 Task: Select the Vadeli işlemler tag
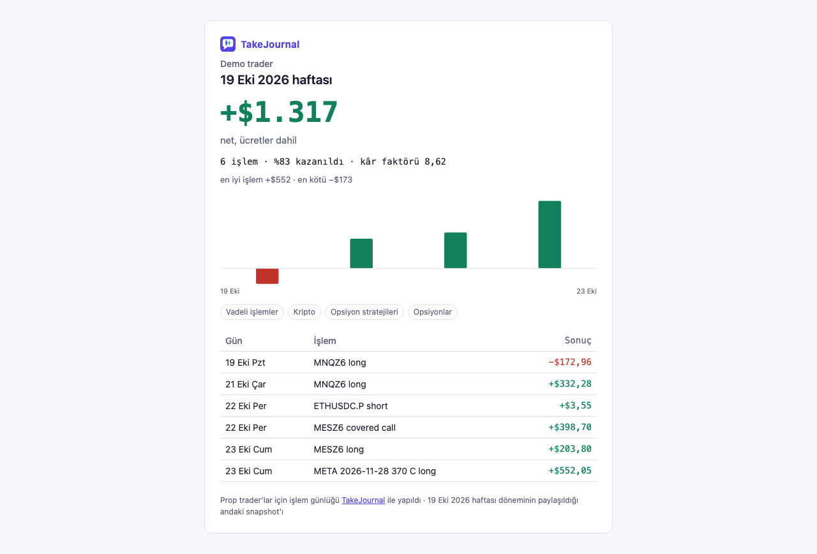click(252, 312)
